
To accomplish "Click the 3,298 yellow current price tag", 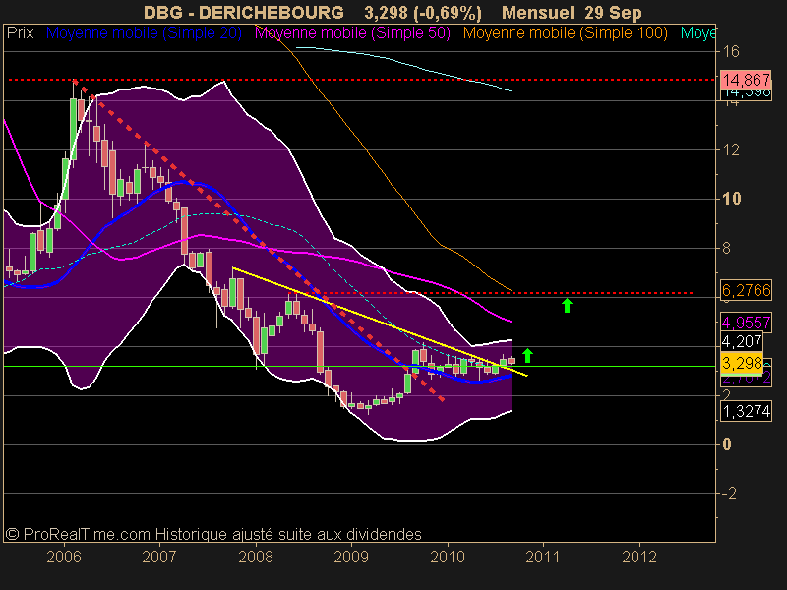I will pyautogui.click(x=742, y=363).
